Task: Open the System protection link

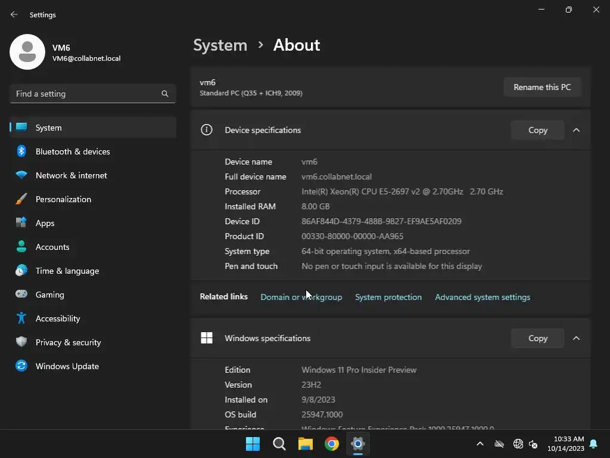Action: click(x=388, y=297)
